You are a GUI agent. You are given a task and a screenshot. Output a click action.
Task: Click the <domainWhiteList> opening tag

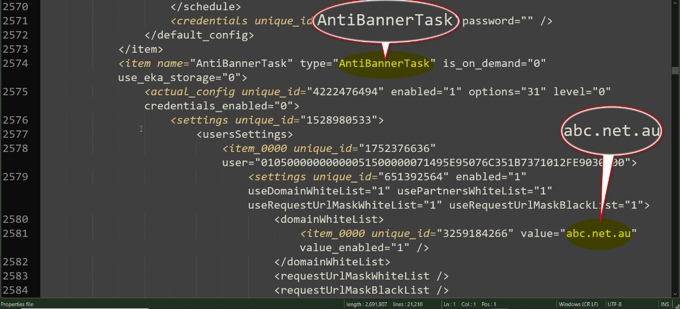(x=329, y=219)
